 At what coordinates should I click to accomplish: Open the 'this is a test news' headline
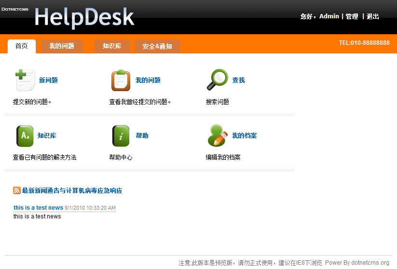pyautogui.click(x=38, y=208)
